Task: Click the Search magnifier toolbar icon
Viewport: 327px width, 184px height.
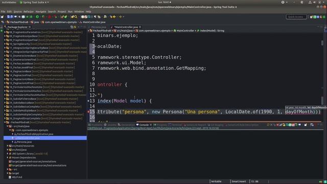Action: click(x=76, y=17)
